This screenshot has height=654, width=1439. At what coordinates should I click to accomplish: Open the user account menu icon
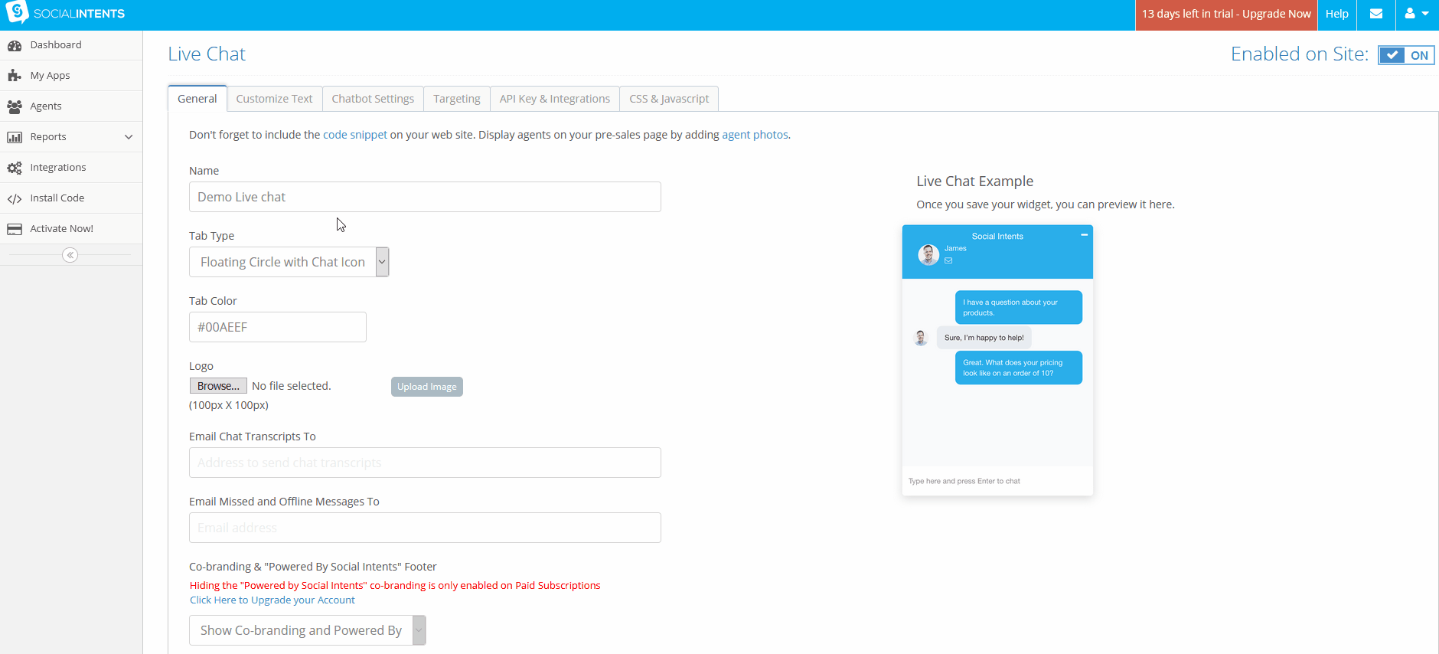(1417, 14)
